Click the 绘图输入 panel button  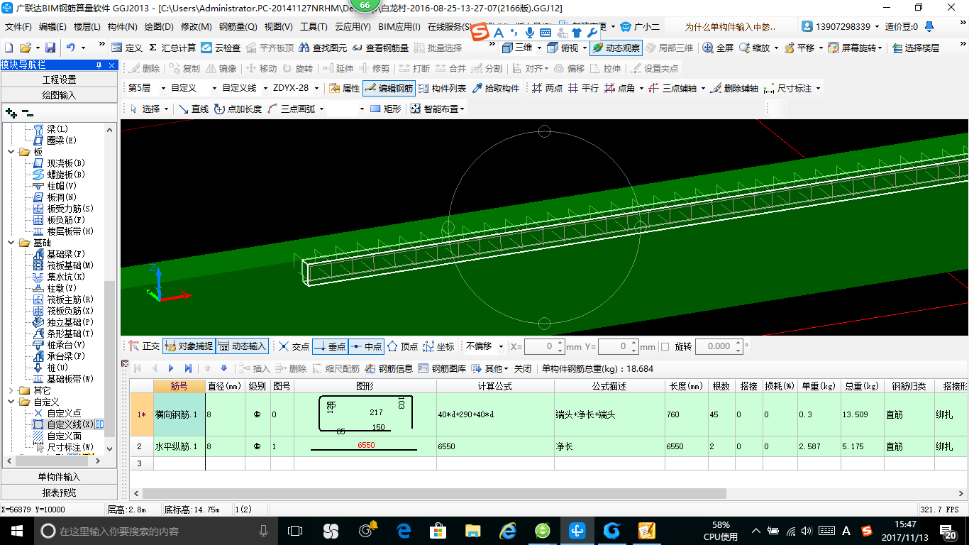[x=59, y=94]
